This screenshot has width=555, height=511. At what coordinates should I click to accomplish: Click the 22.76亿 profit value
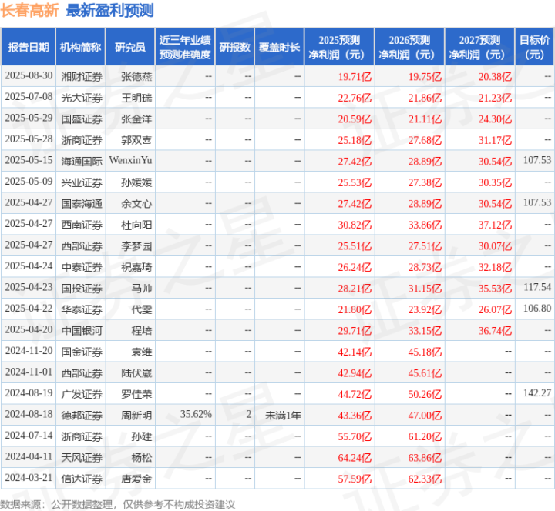(x=355, y=98)
